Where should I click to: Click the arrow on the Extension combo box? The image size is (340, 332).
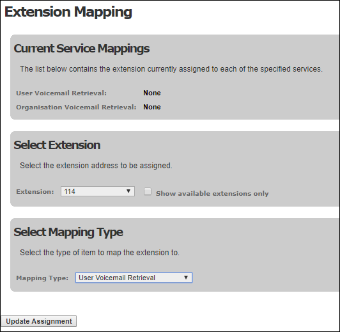[128, 191]
